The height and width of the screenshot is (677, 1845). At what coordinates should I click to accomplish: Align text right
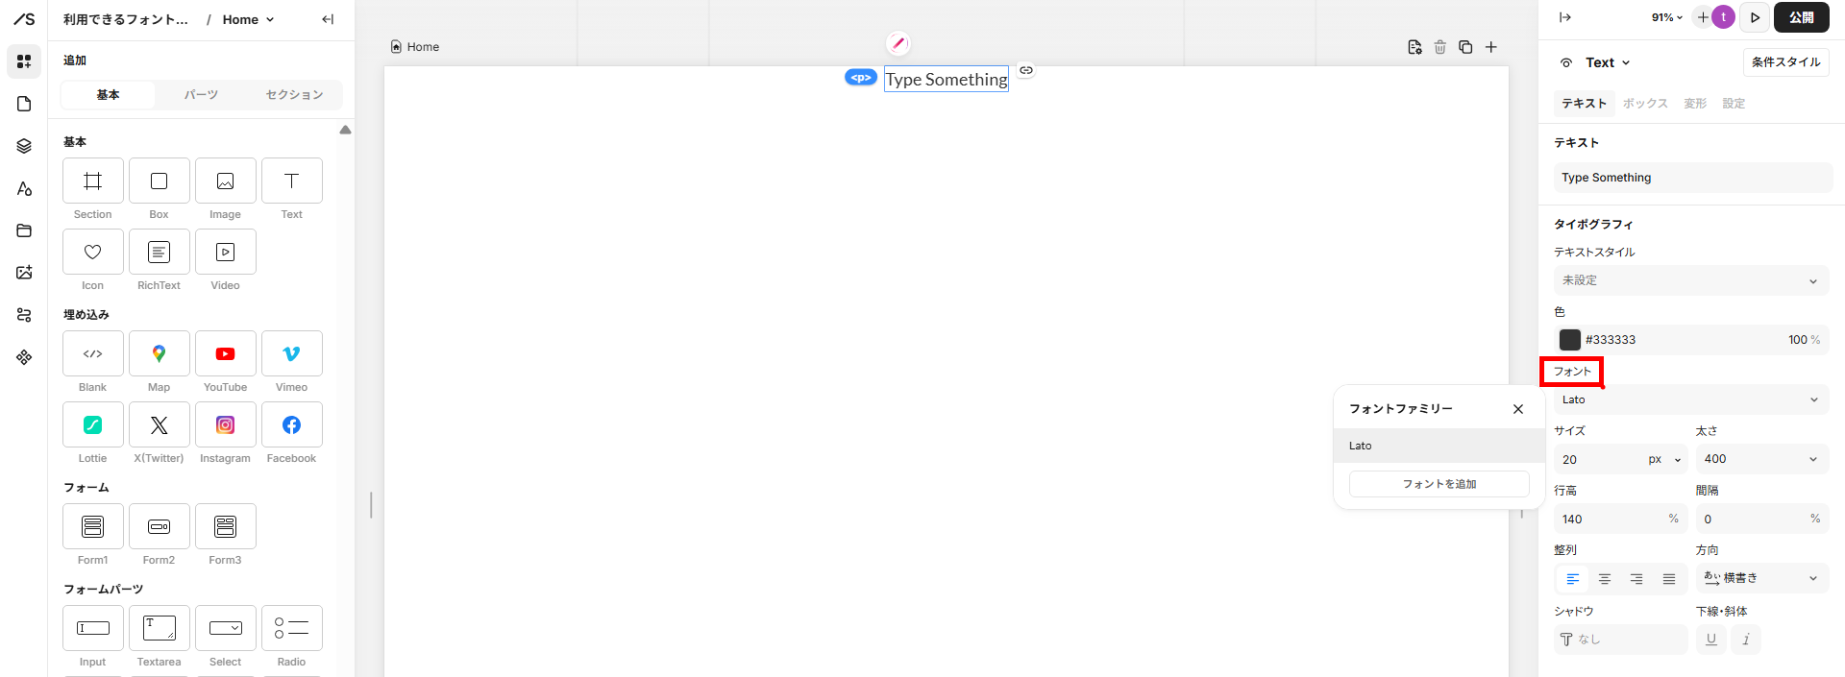click(x=1636, y=579)
